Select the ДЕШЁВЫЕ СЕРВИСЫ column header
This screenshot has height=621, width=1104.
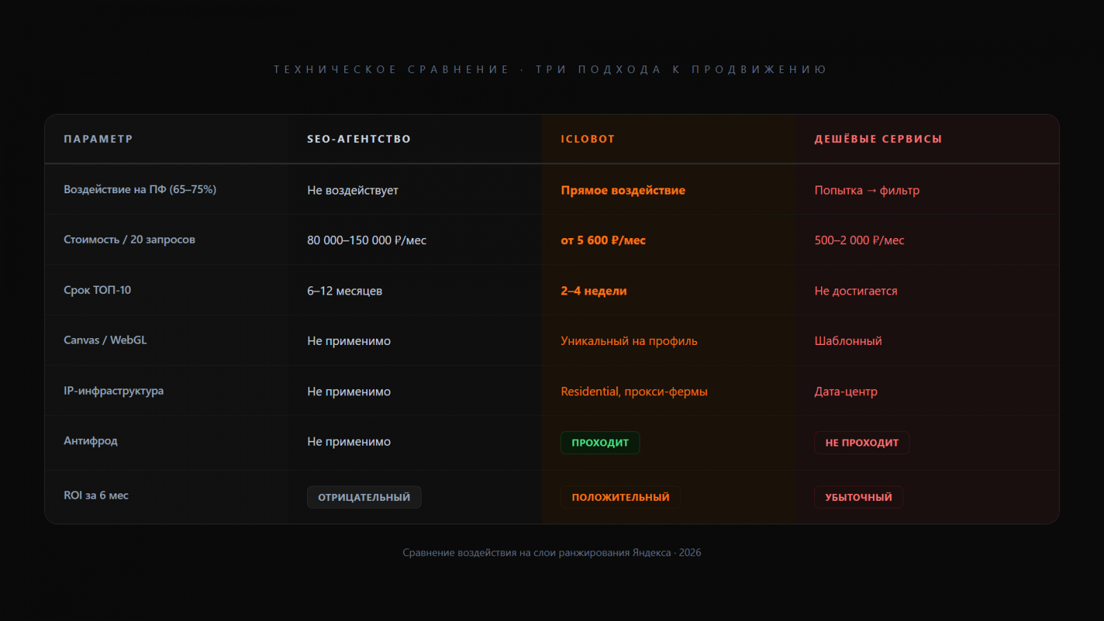pyautogui.click(x=878, y=139)
